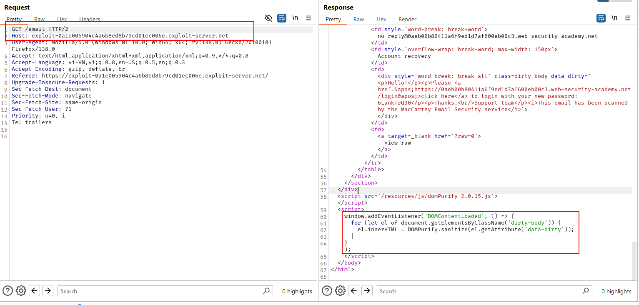This screenshot has height=305, width=639.
Task: Click the DOMPurify.sanitize innerHTML line
Action: (466, 230)
